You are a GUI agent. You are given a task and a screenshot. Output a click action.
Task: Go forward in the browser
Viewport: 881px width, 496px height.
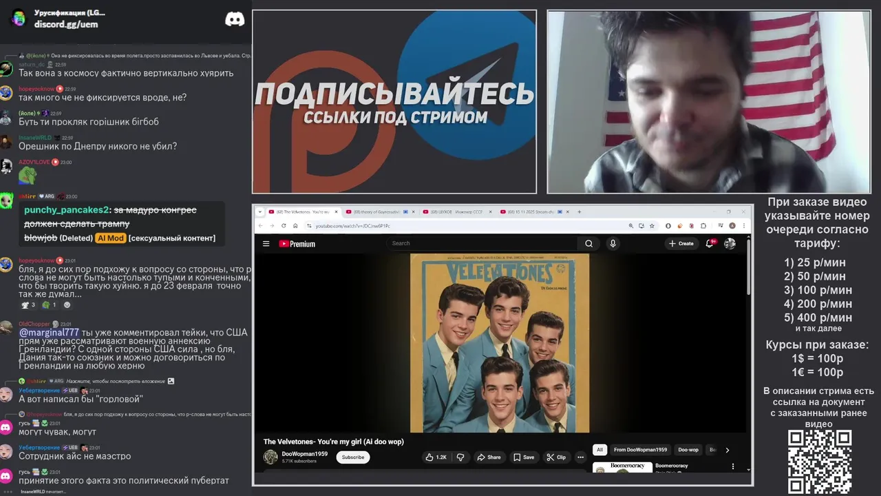tap(271, 226)
